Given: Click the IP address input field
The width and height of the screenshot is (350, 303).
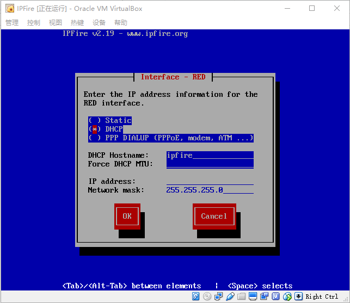Looking at the screenshot, I should pyautogui.click(x=210, y=181).
